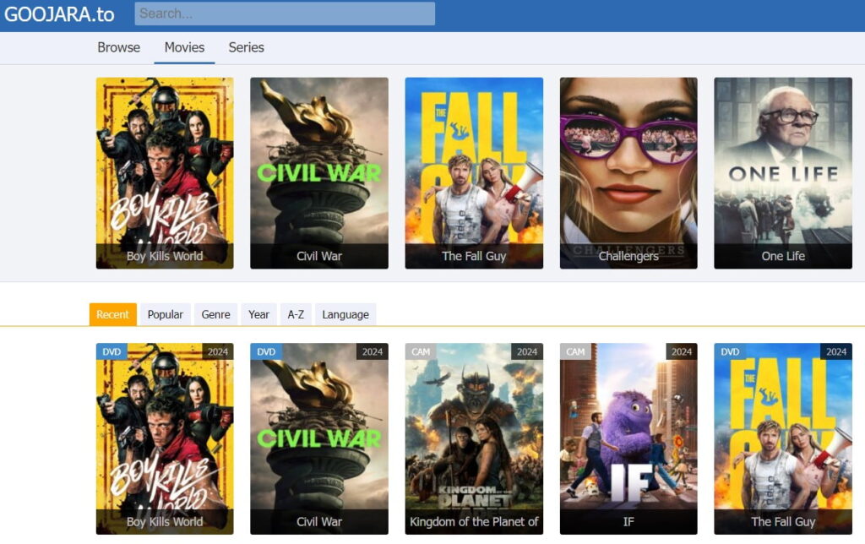
Task: Click the GOOJARA.to site logo
Action: [x=59, y=14]
